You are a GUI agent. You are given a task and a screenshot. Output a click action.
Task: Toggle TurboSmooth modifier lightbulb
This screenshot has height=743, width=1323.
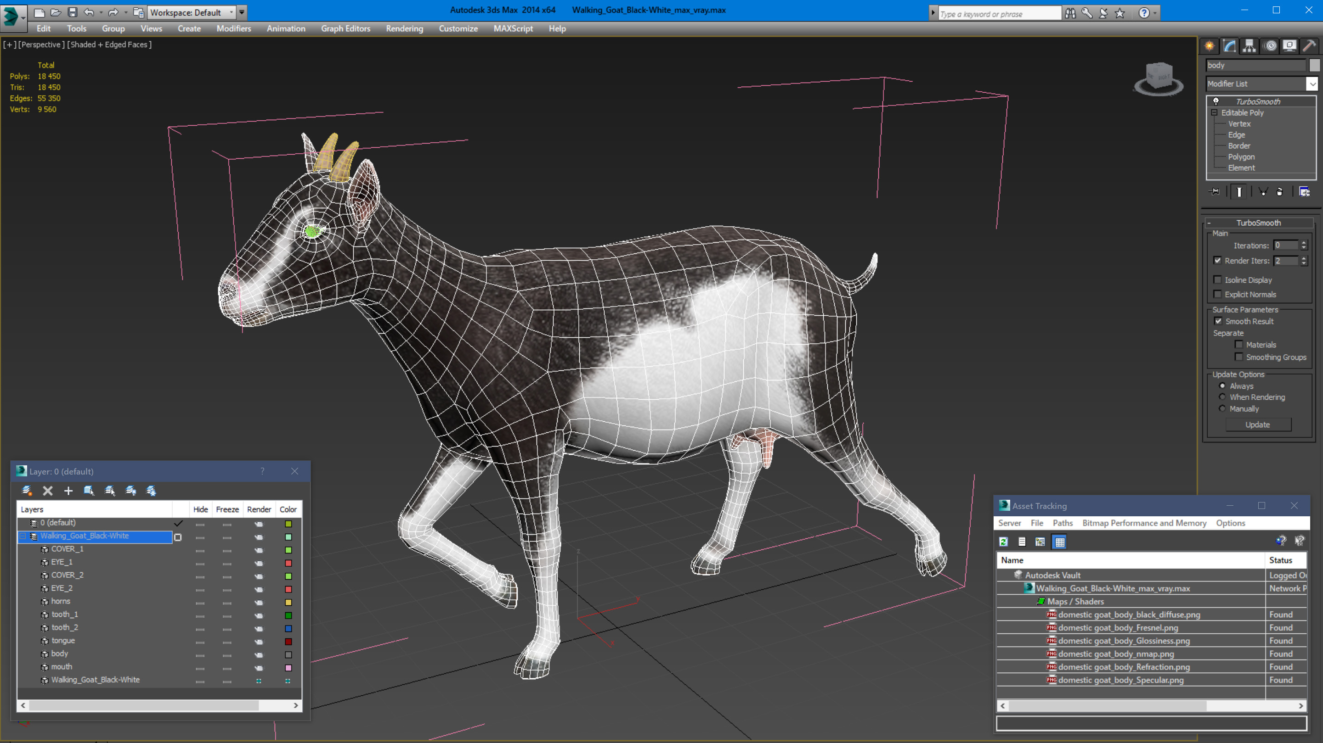click(x=1216, y=101)
